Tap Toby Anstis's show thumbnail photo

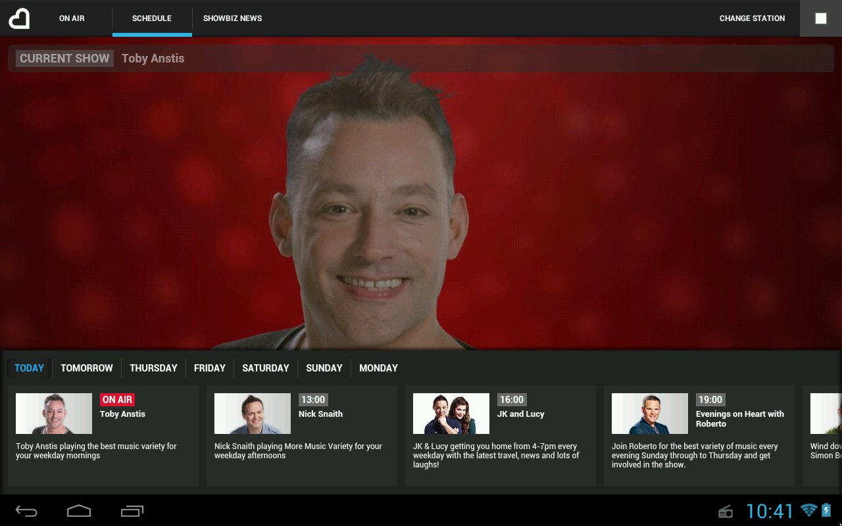(53, 414)
